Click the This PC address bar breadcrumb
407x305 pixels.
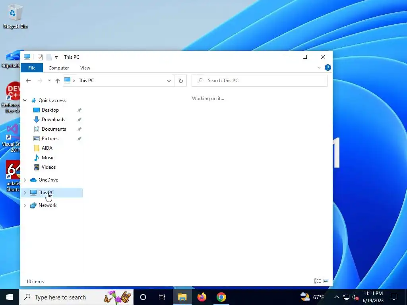click(x=86, y=80)
